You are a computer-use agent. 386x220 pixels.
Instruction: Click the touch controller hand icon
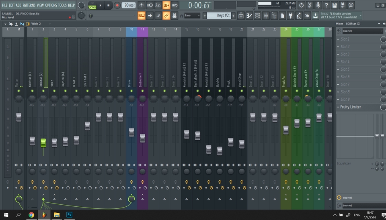307,16
